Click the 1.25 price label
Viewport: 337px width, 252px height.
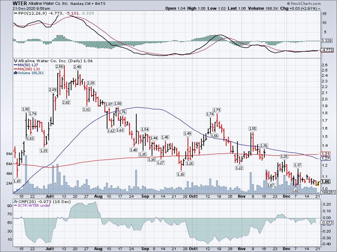pyautogui.click(x=284, y=157)
